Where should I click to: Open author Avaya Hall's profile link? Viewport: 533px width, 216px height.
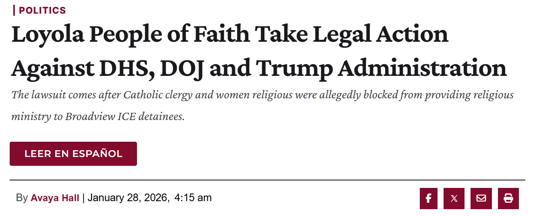point(55,198)
